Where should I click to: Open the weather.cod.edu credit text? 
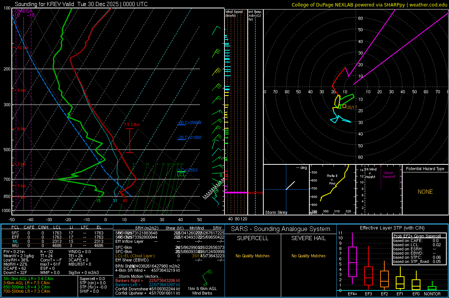[428, 5]
